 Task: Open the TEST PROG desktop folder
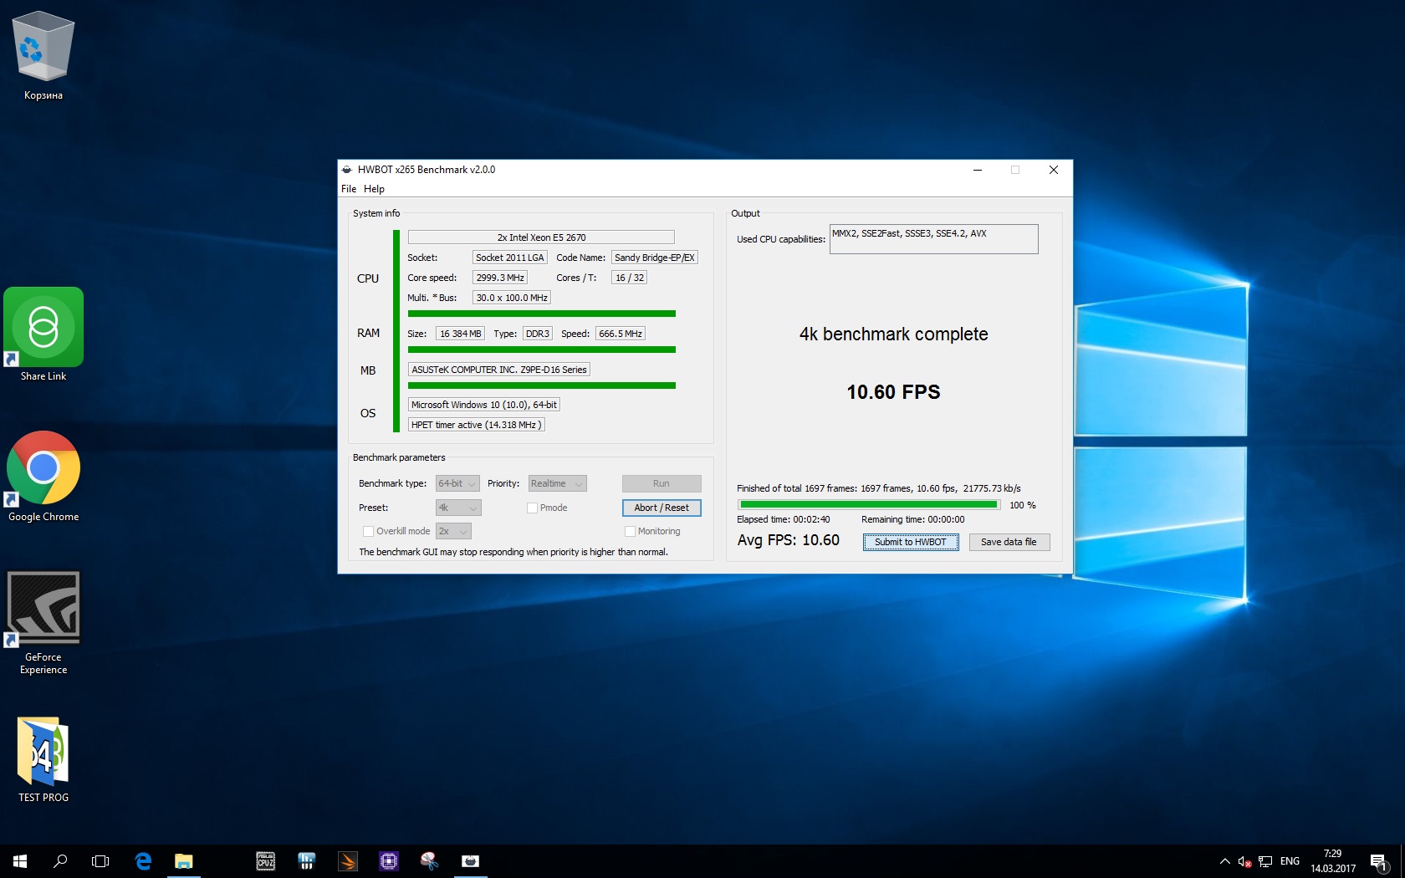coord(43,759)
